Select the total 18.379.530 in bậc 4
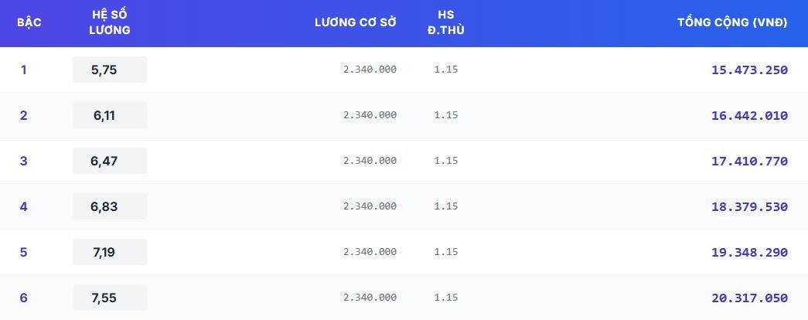This screenshot has width=808, height=320. 749,206
